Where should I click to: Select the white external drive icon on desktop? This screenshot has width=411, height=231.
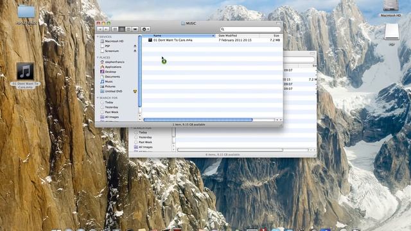[392, 31]
